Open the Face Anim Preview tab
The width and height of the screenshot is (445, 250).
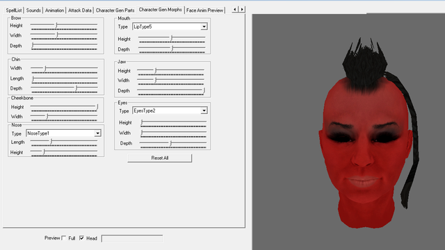click(204, 10)
